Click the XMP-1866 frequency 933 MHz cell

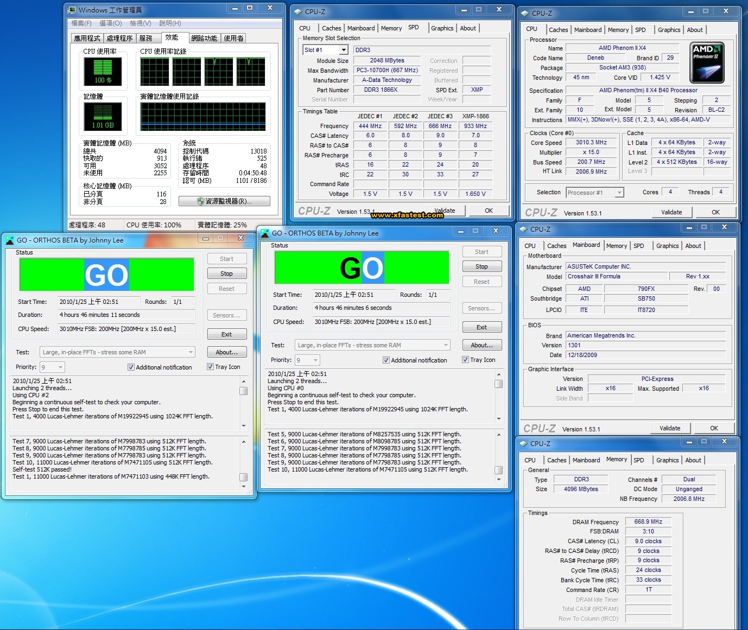point(475,126)
